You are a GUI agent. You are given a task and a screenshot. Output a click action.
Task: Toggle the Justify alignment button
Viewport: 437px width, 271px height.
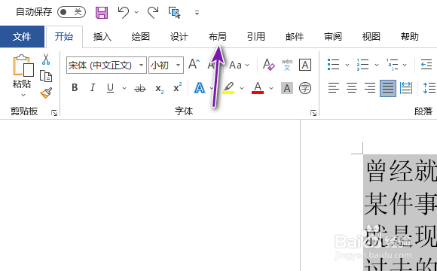388,88
